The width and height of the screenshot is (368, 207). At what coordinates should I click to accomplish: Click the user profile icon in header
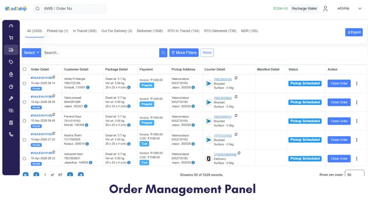click(325, 9)
